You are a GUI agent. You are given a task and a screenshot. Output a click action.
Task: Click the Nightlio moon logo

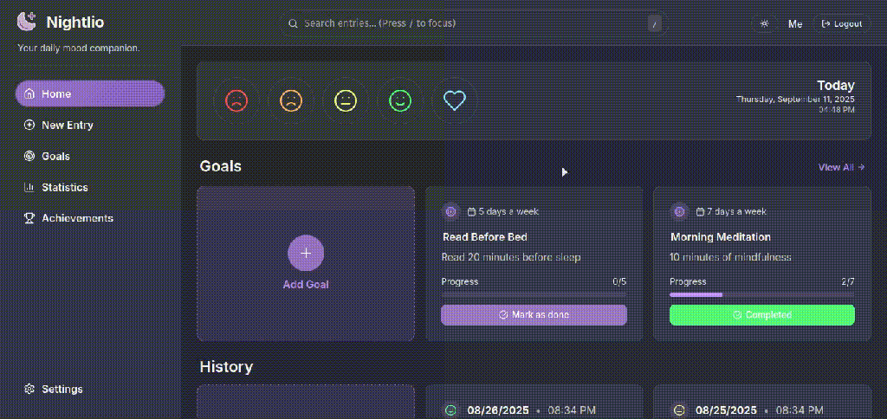[x=28, y=23]
